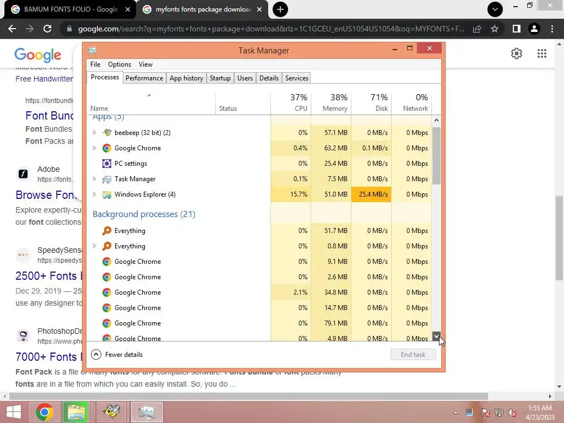Select Windows Explorer 25.4 MB/s disk cell
Image resolution: width=564 pixels, height=423 pixels.
pyautogui.click(x=372, y=194)
